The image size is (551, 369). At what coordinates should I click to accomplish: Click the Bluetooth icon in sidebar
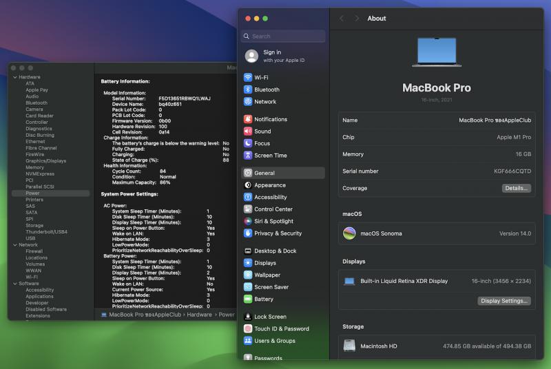(x=248, y=89)
